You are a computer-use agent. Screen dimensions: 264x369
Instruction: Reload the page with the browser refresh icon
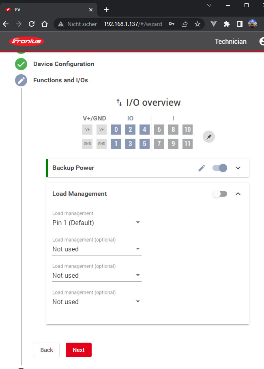(x=32, y=24)
